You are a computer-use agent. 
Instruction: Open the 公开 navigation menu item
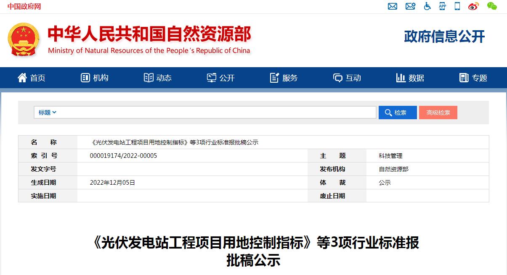coord(221,78)
